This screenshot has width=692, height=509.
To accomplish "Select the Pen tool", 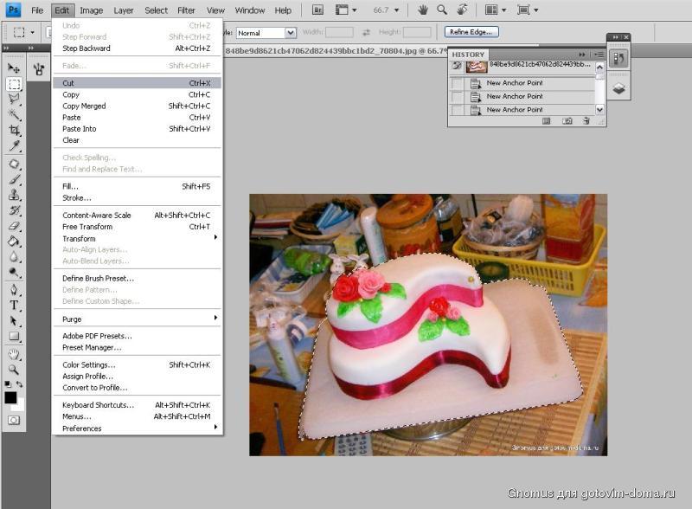I will tap(14, 290).
